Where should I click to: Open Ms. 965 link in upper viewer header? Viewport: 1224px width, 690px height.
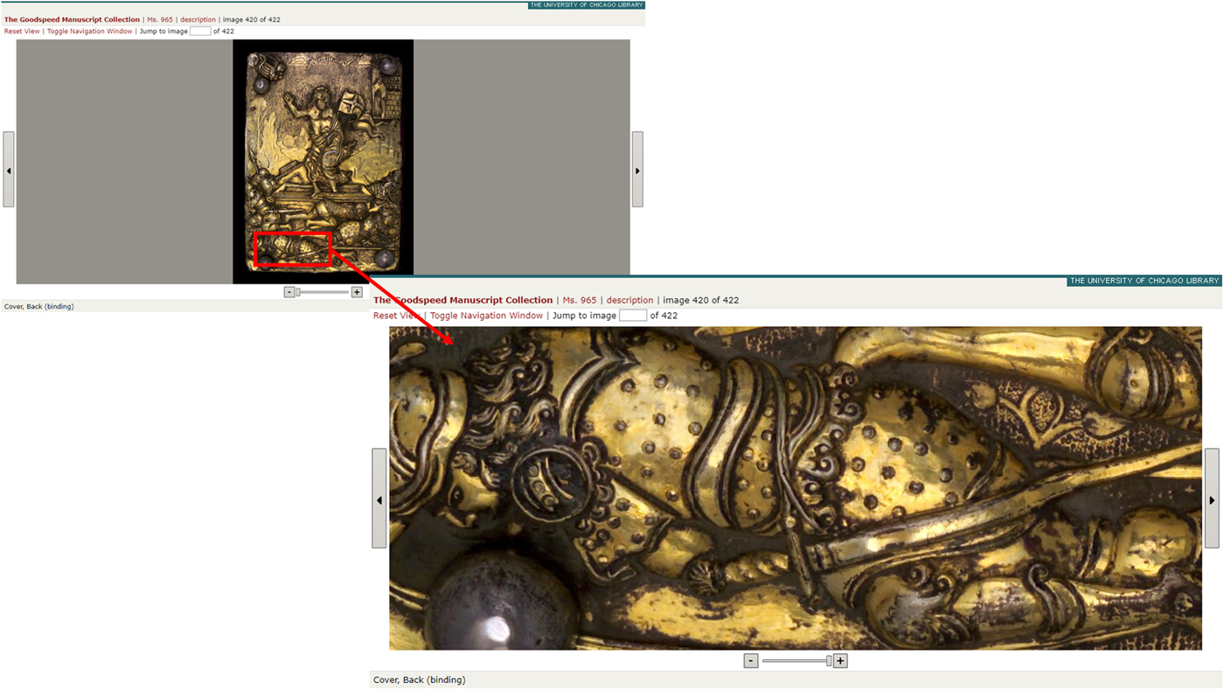(x=160, y=19)
